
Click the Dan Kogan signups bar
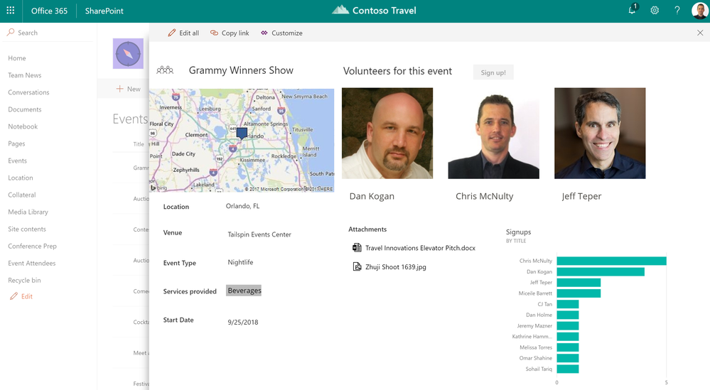pos(601,271)
